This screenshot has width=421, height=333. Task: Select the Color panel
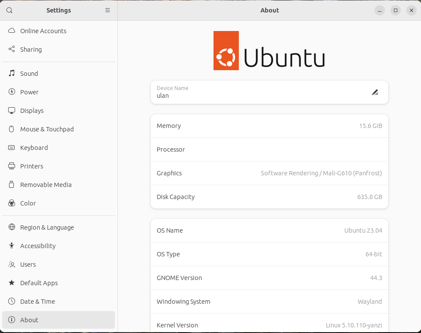[59, 203]
